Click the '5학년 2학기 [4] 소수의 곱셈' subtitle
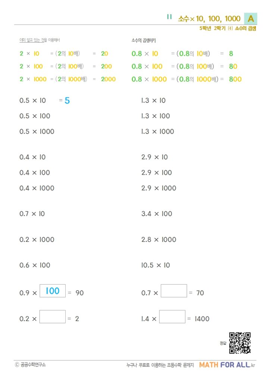270x382 pixels. [x=227, y=28]
